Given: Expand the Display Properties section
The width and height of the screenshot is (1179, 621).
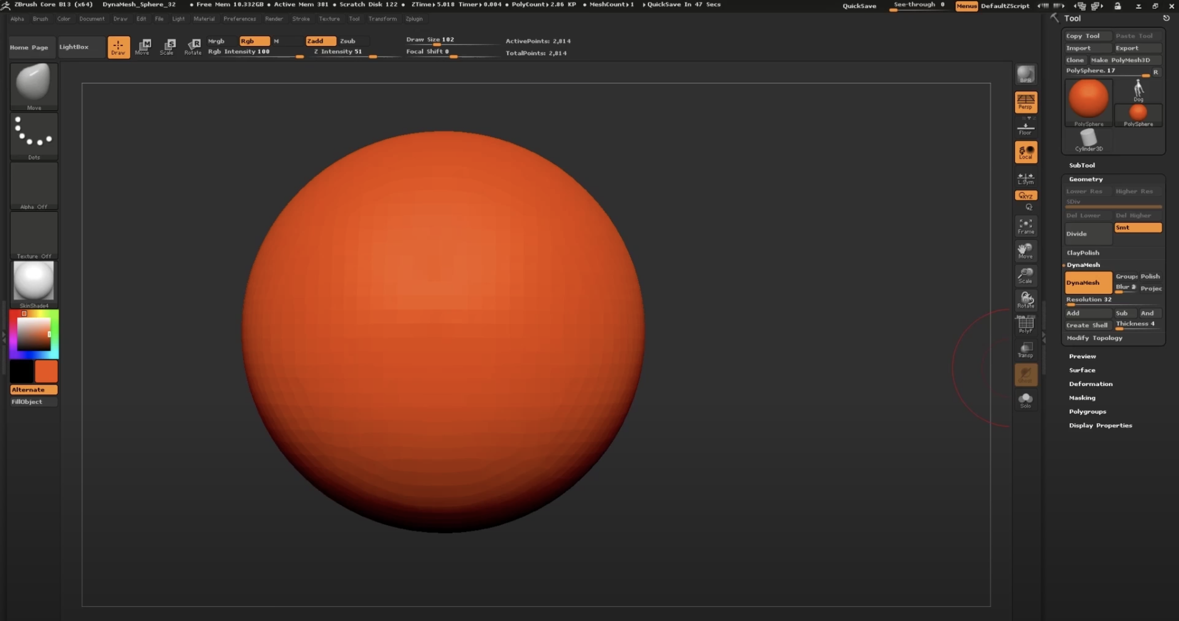Looking at the screenshot, I should [x=1100, y=424].
